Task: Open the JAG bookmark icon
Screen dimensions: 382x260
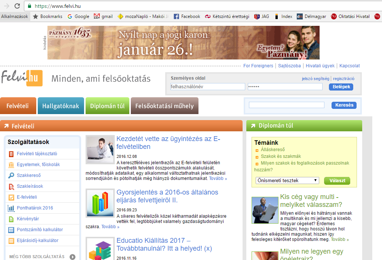Action: click(x=257, y=16)
